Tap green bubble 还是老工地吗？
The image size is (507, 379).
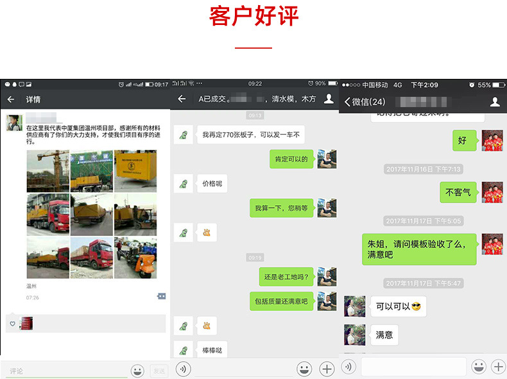point(286,277)
